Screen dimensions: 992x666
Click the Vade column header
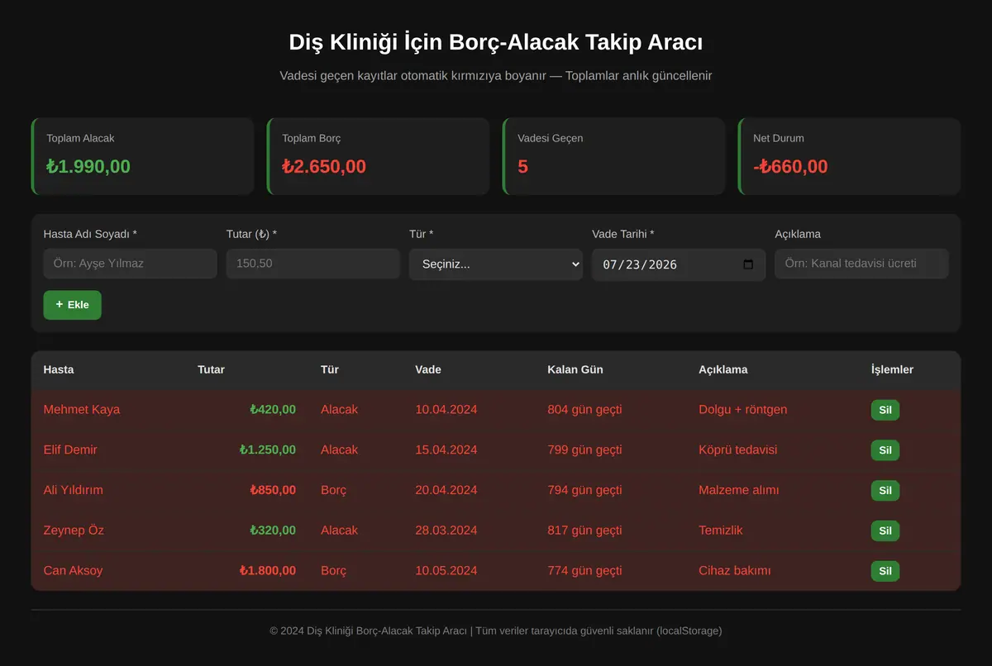click(428, 369)
